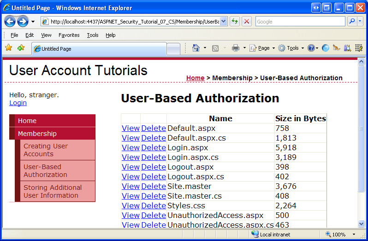Open the Edit menu

(30, 35)
